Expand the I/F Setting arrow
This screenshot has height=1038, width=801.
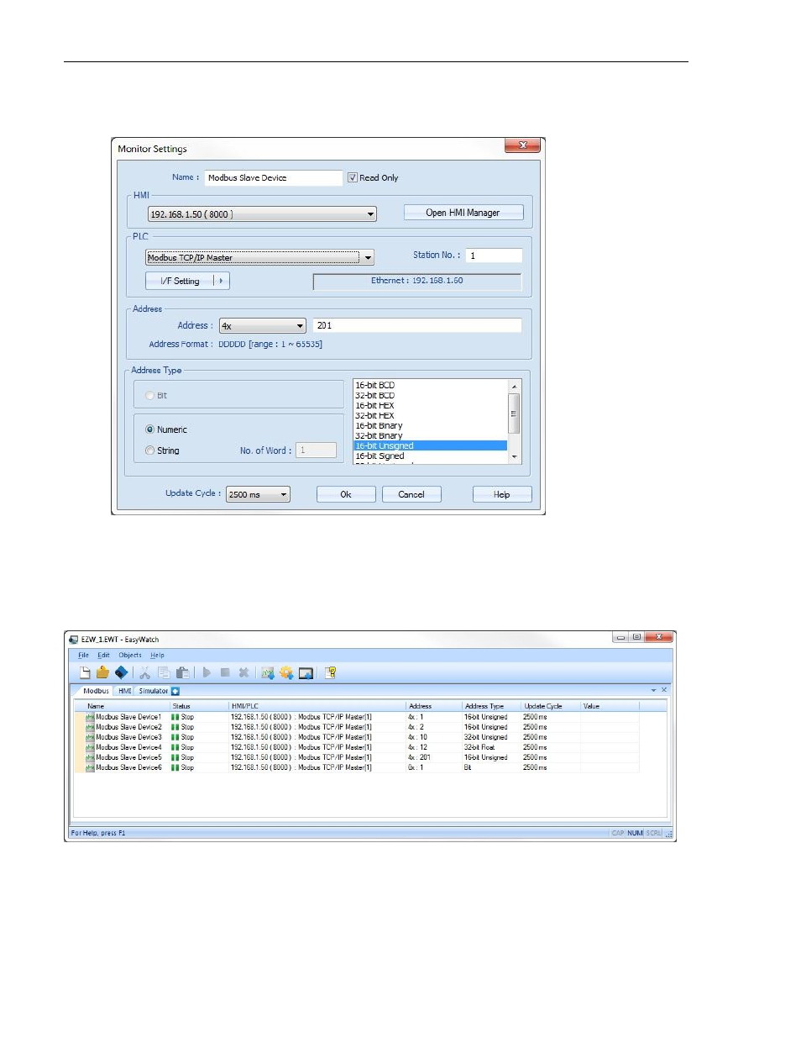(222, 281)
